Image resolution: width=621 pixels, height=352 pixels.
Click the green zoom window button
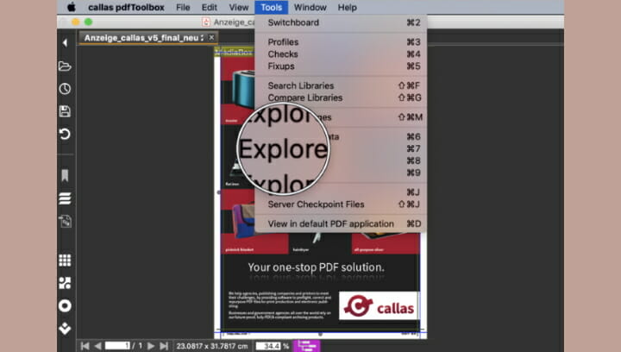coord(88,22)
